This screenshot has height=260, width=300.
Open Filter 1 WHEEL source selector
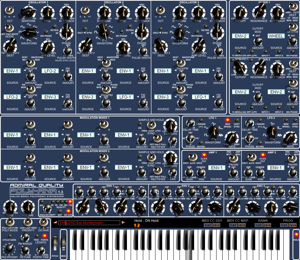[276, 36]
